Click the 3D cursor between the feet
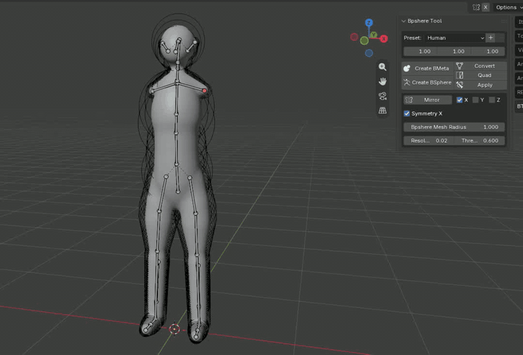 tap(174, 329)
